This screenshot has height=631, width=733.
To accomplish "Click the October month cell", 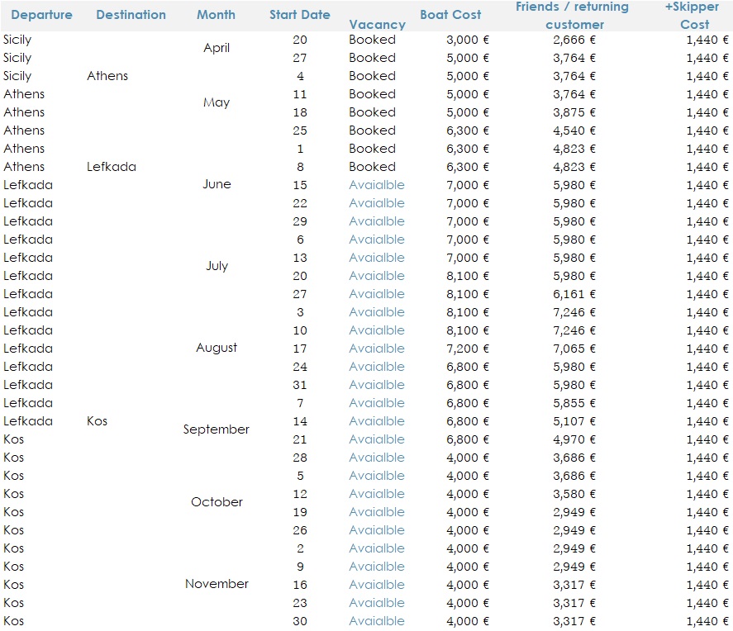I will [217, 502].
